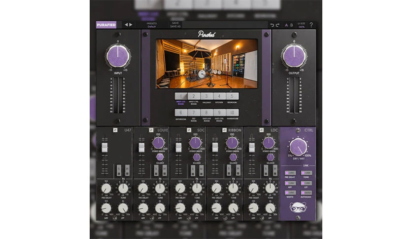Viewport: 412px width, 239px height.
Task: Click the undo arrow icon
Action: click(272, 25)
